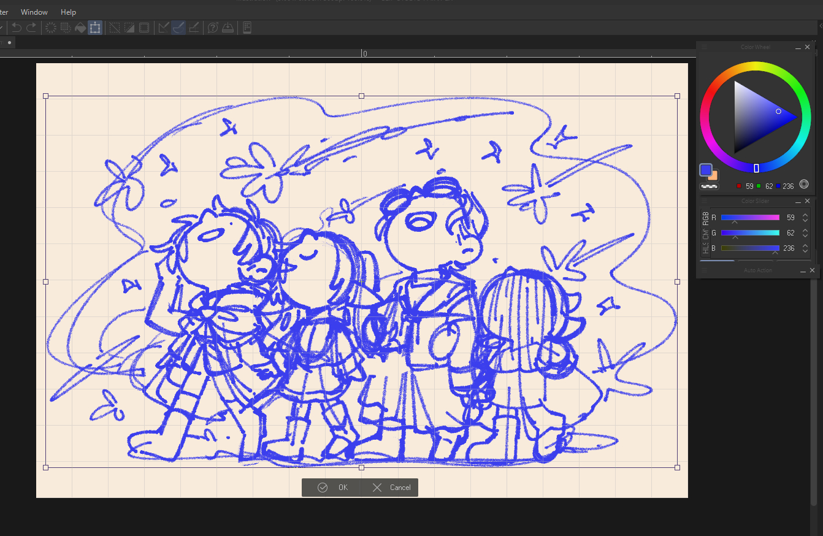This screenshot has height=536, width=823.
Task: Click the Deselect icon in the toolbar
Action: tap(114, 28)
